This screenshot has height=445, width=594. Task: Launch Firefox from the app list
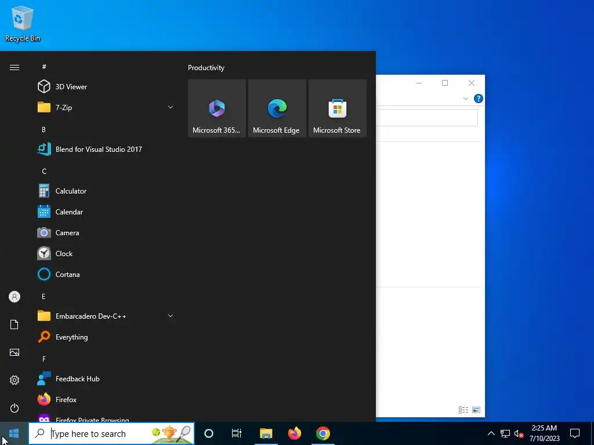[x=106, y=400]
